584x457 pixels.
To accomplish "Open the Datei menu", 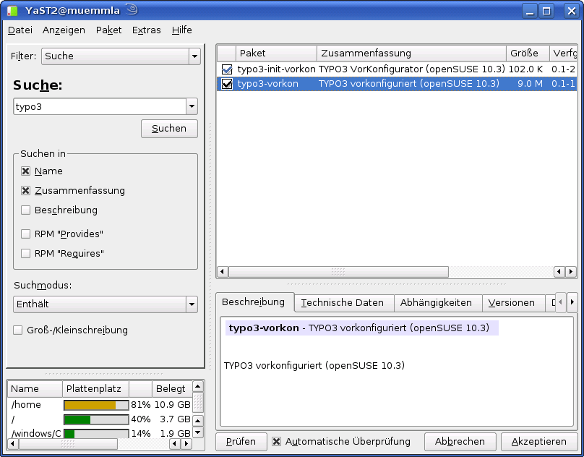I will point(20,30).
